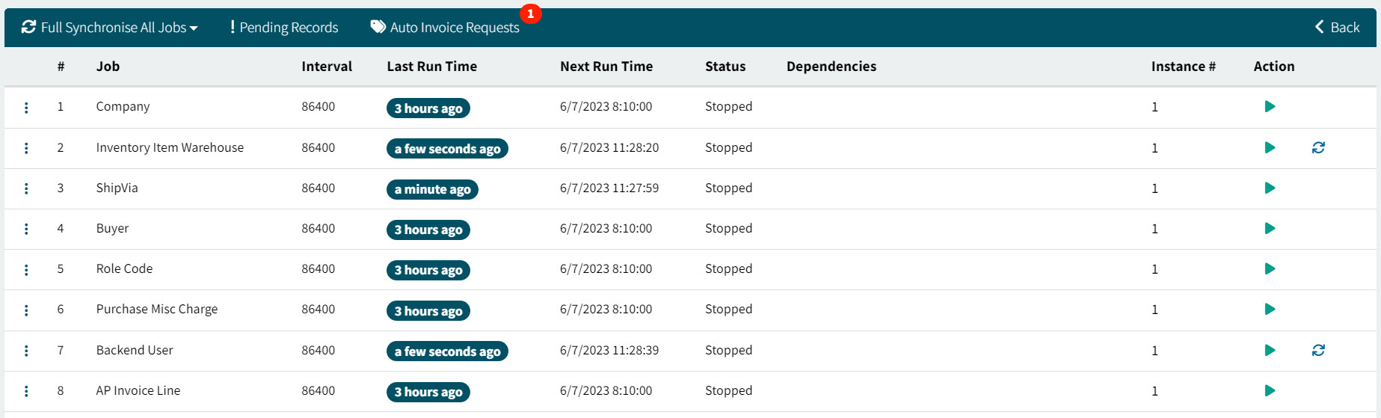Run the AP Invoice Line job

pos(1270,390)
